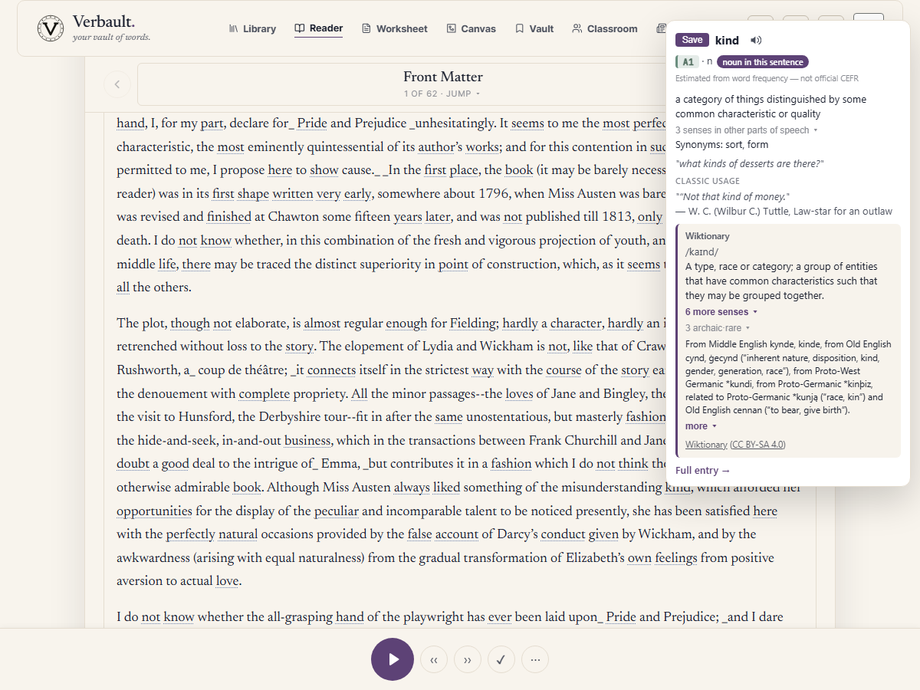Look up the word 'Fielding'
This screenshot has width=920, height=690.
pyautogui.click(x=472, y=324)
